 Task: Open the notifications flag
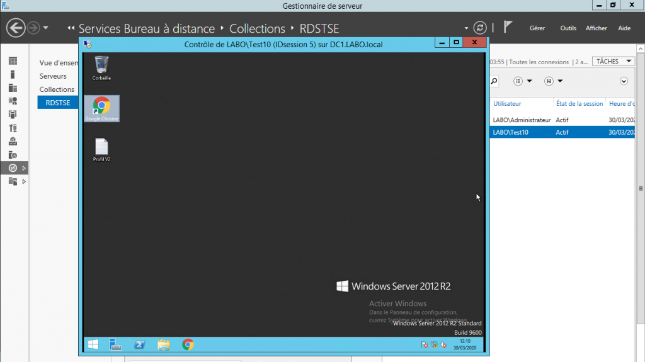(508, 27)
